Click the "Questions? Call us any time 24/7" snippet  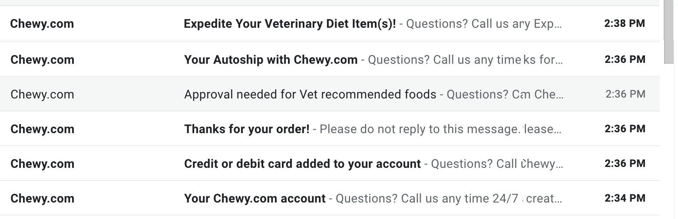427,198
